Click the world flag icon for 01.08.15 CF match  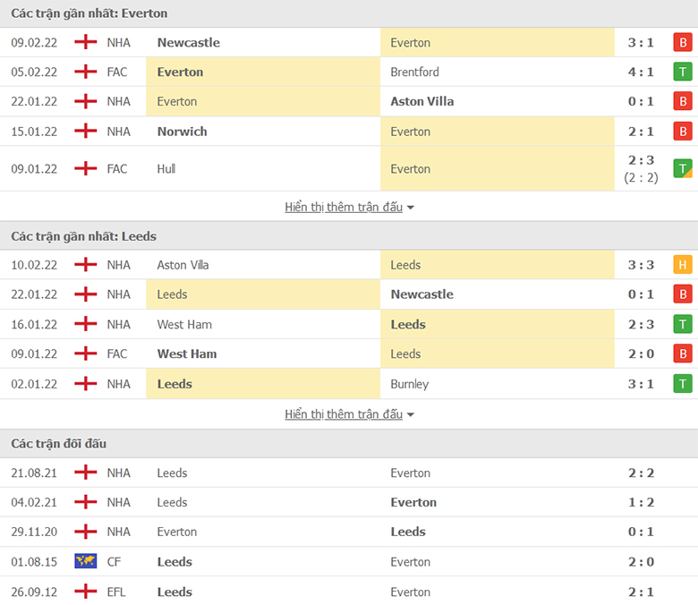86,561
